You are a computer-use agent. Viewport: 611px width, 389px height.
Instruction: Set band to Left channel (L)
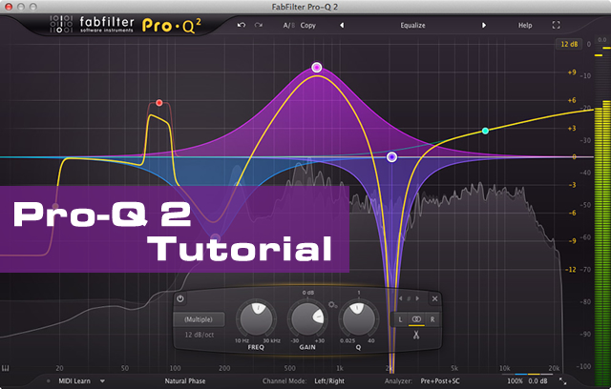(400, 319)
